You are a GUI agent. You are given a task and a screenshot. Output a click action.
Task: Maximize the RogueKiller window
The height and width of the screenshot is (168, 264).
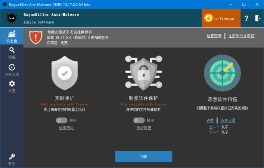tap(244, 5)
